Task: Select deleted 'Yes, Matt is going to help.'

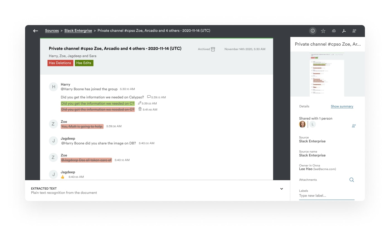Action: click(x=82, y=126)
